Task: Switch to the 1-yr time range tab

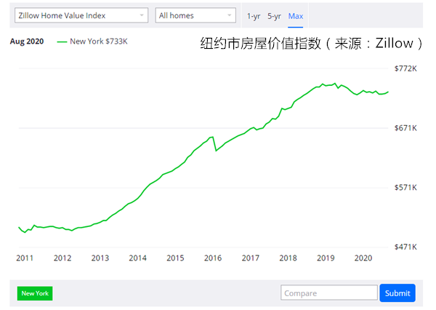Action: point(254,16)
